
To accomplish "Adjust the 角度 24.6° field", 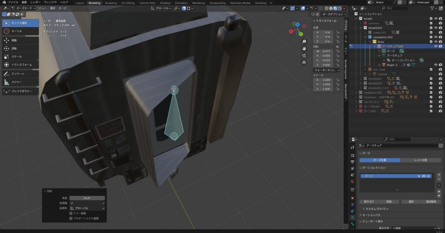I will 87,198.
